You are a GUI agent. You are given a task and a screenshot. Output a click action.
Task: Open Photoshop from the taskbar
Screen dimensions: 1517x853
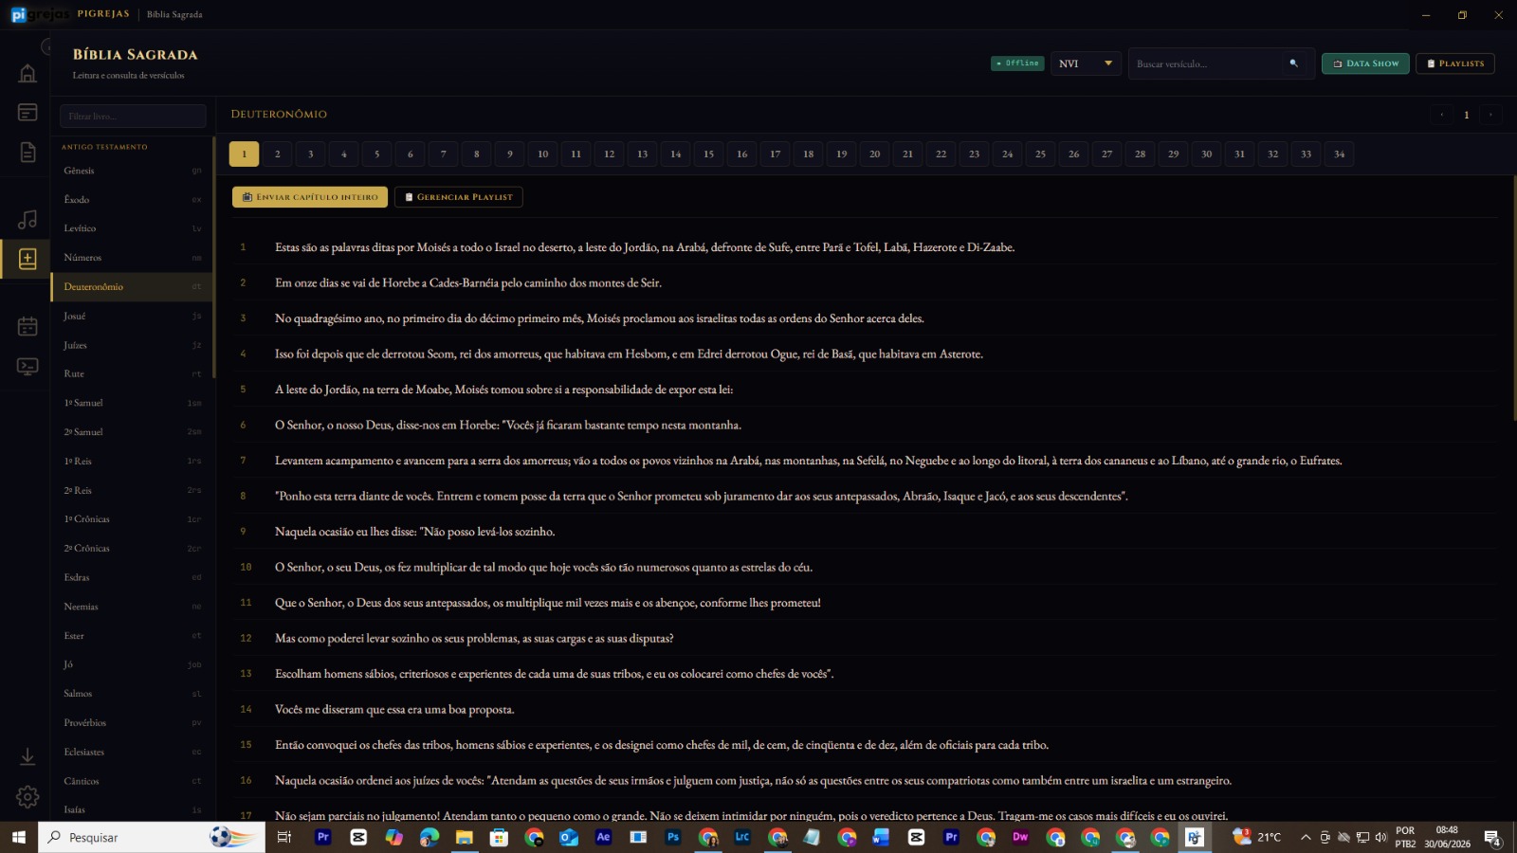tap(673, 837)
